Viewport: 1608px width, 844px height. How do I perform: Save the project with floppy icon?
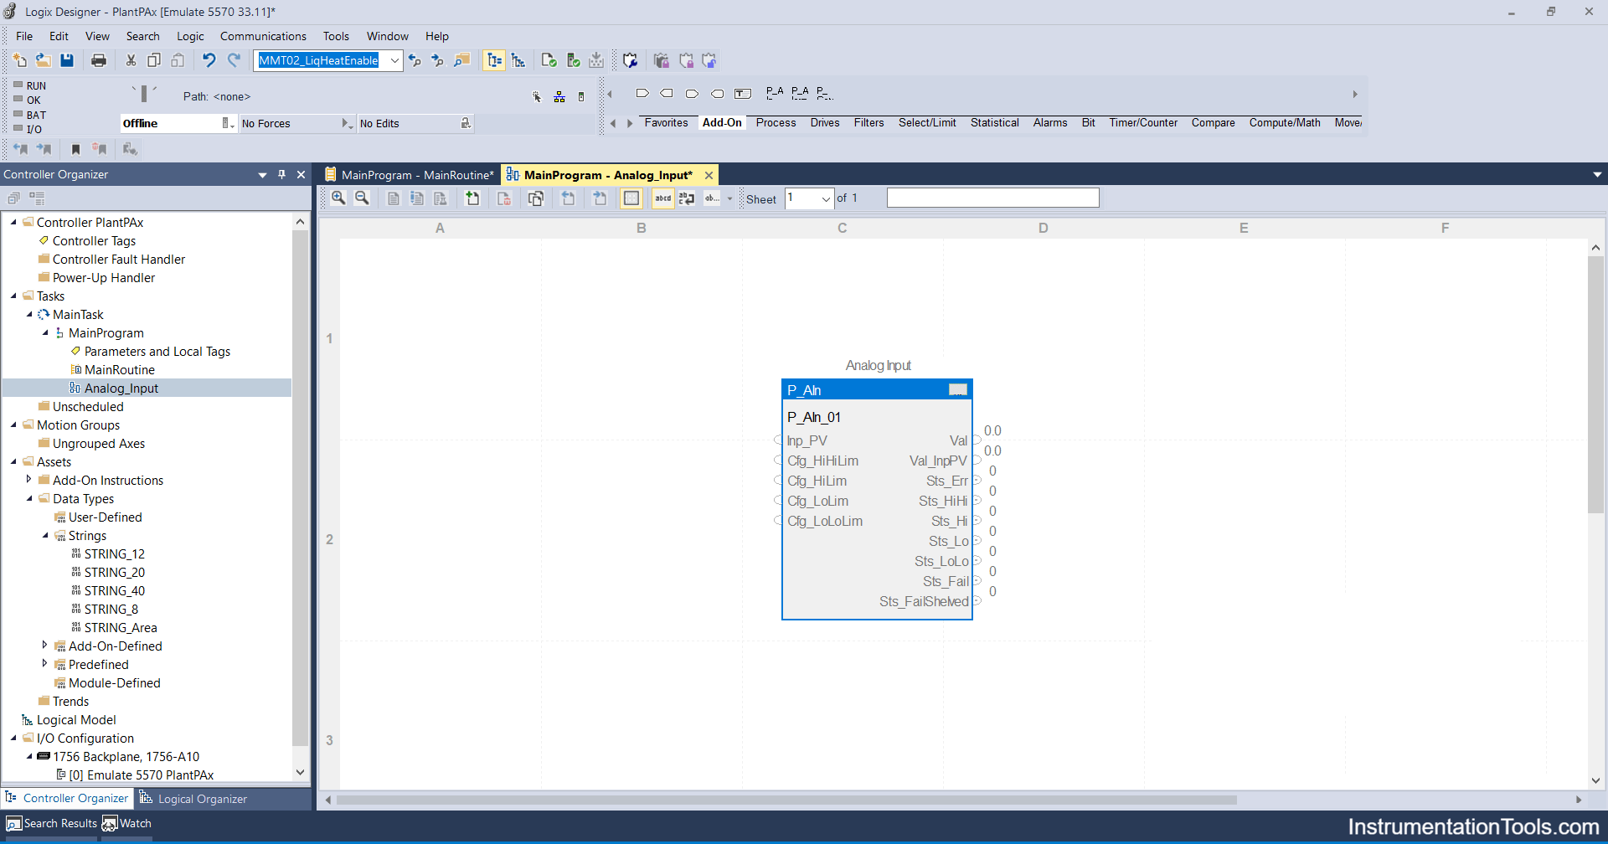pyautogui.click(x=67, y=60)
